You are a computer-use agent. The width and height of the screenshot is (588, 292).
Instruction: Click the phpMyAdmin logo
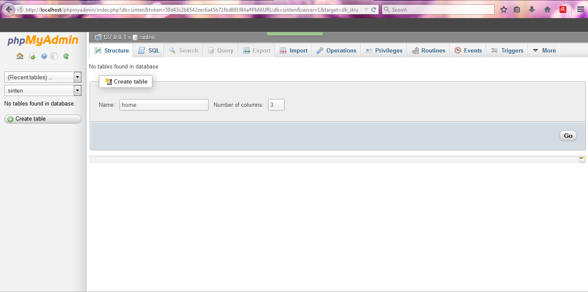pyautogui.click(x=43, y=40)
